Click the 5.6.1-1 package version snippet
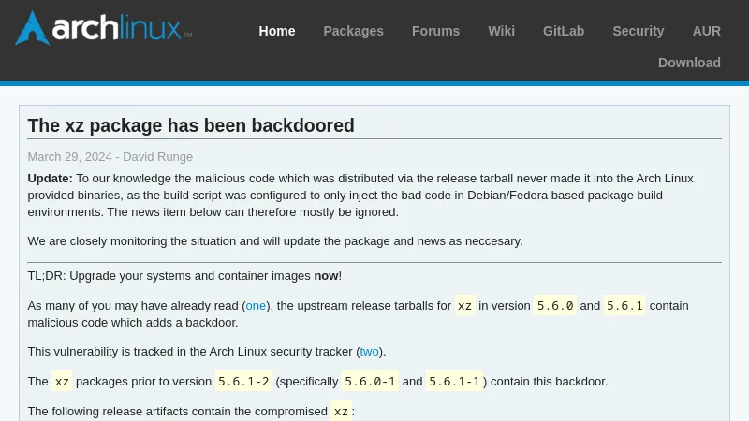Image resolution: width=749 pixels, height=421 pixels. [454, 382]
